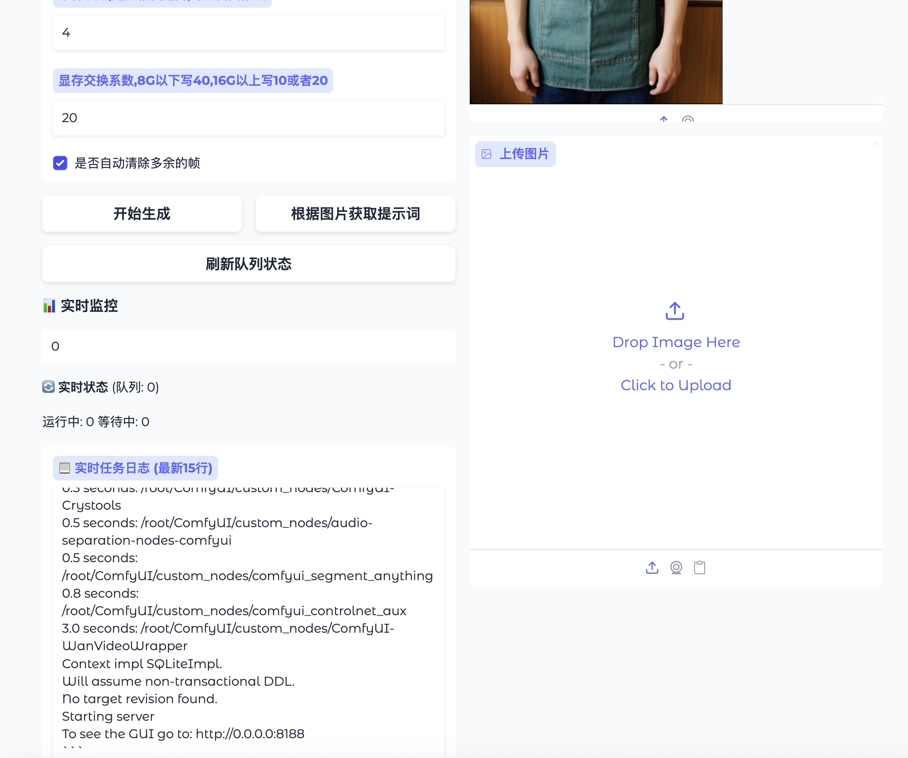Click the webcam capture icon below the drop area
The image size is (908, 758).
coord(676,568)
